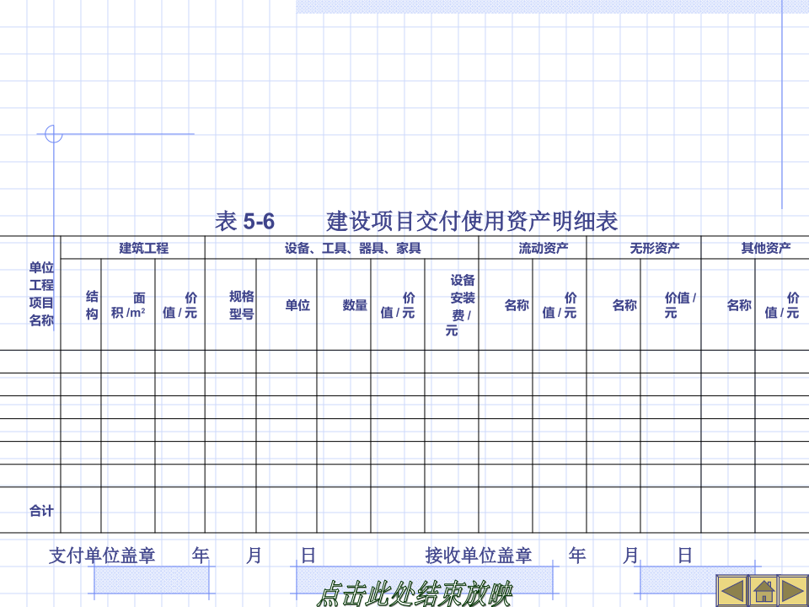Click 名称 under 流动资产
809x607 pixels.
[x=517, y=305]
